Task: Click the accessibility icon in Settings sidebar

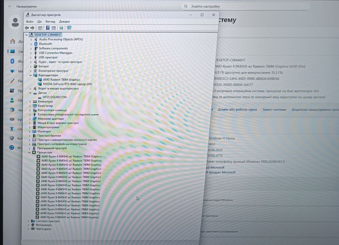Action: 12,129
